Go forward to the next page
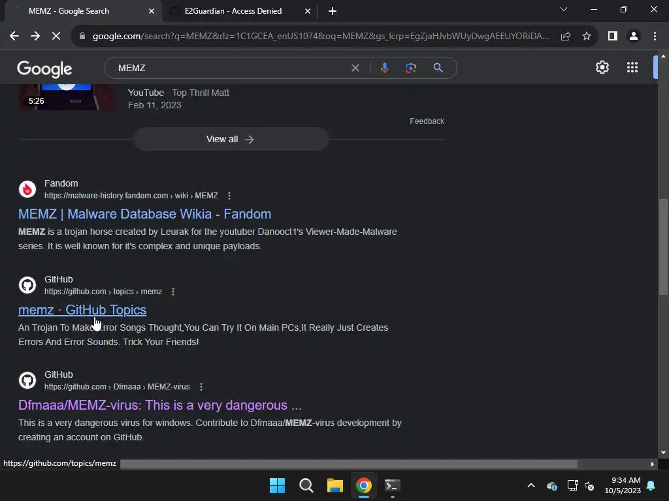The image size is (669, 501). pyautogui.click(x=35, y=37)
